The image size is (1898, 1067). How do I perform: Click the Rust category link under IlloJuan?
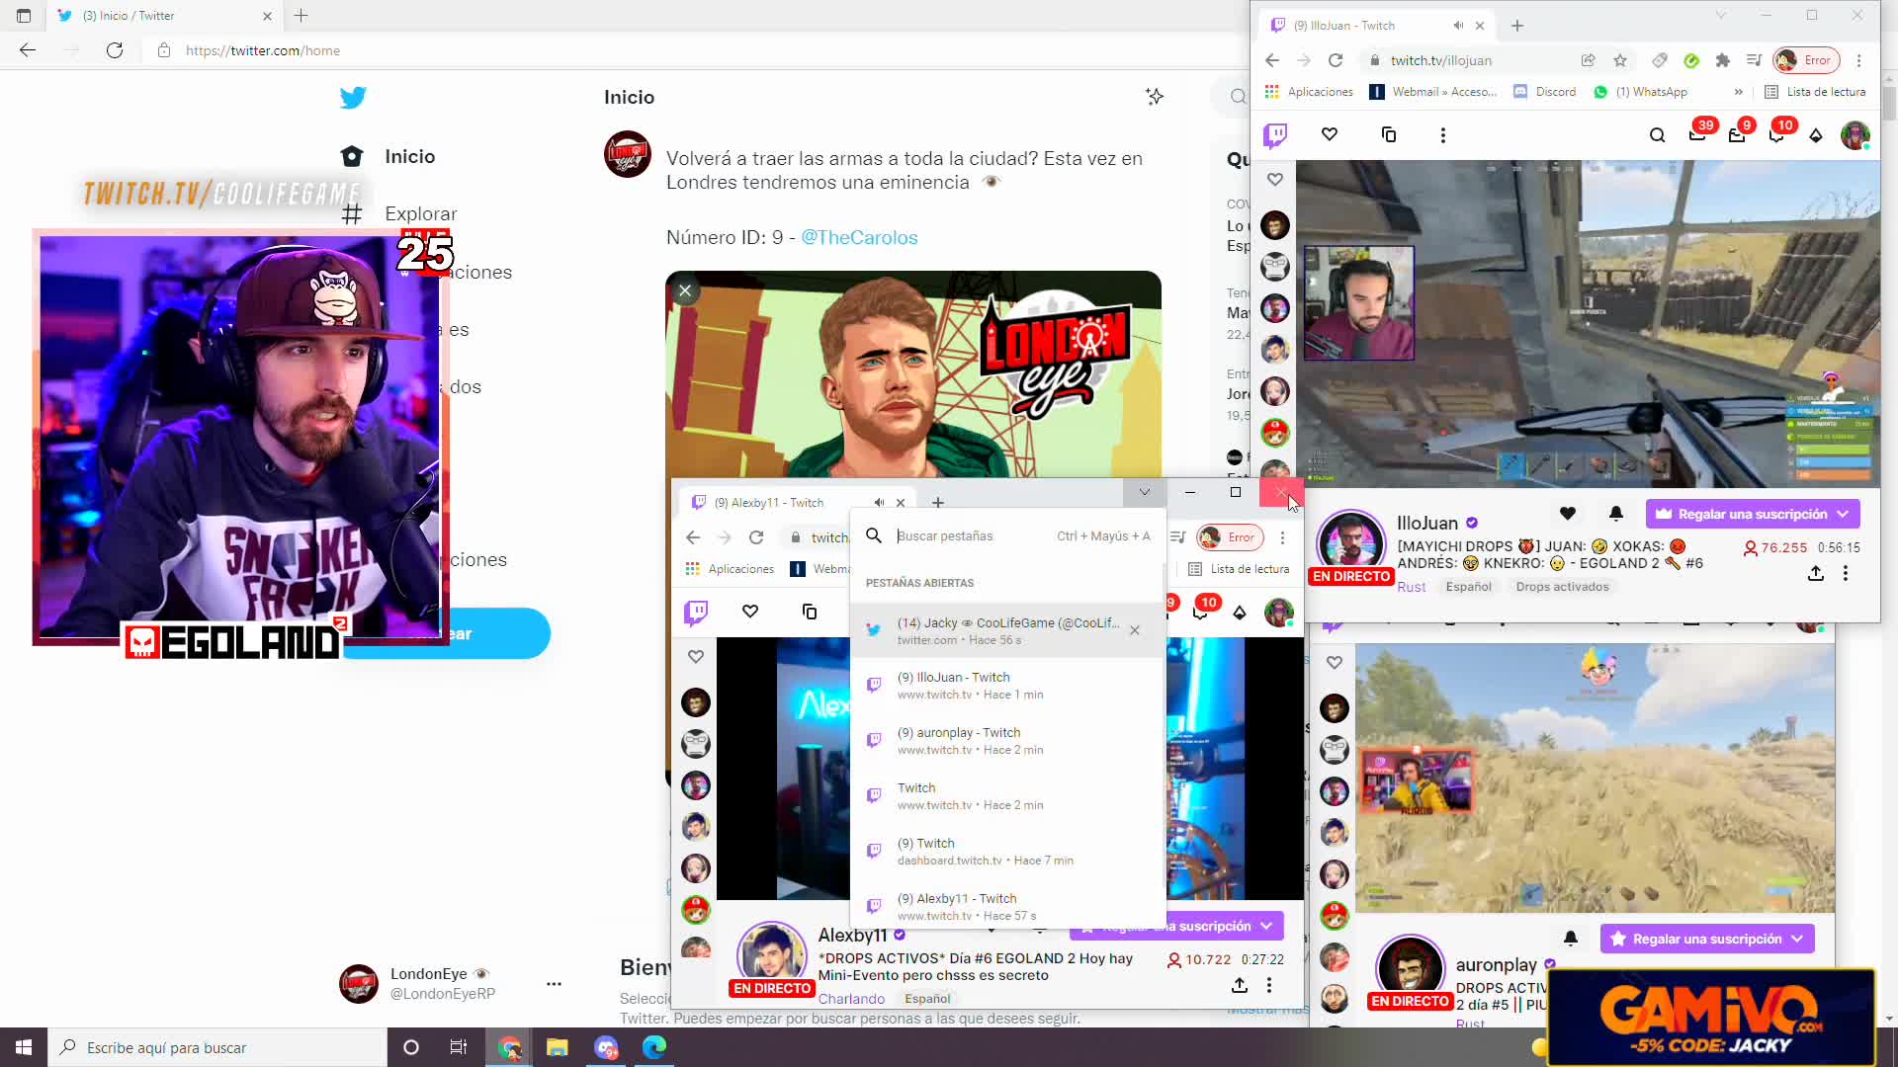(1412, 587)
